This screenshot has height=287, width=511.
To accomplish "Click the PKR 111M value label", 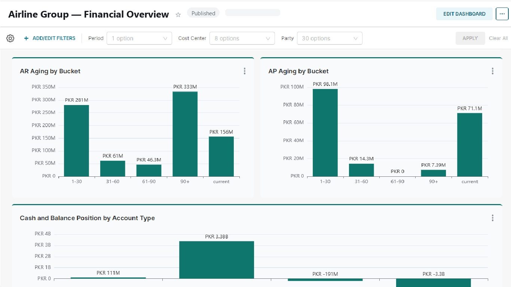I will tap(108, 273).
